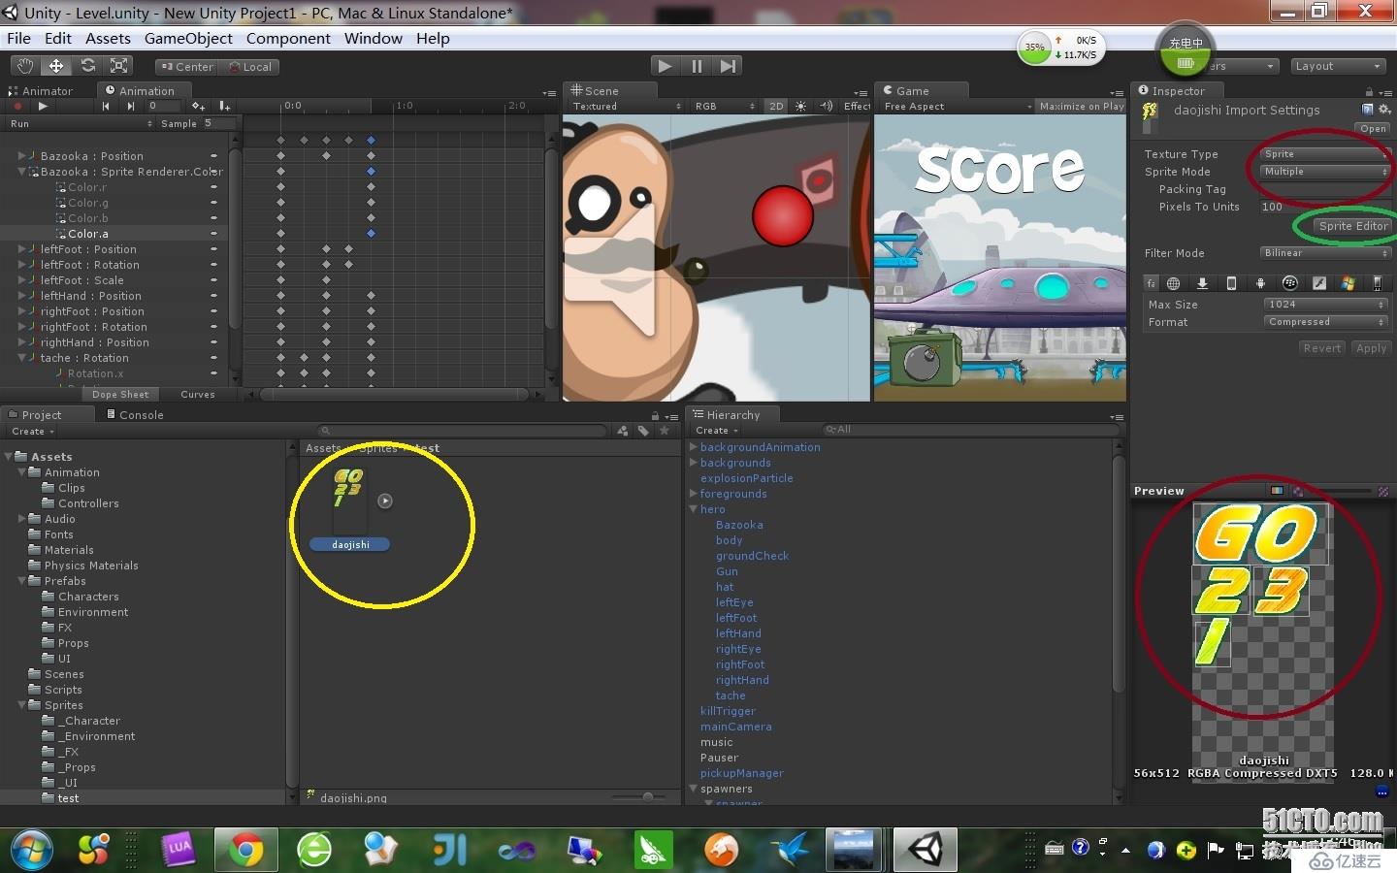
Task: Select BlackBerry platform override icon
Action: [x=1289, y=283]
